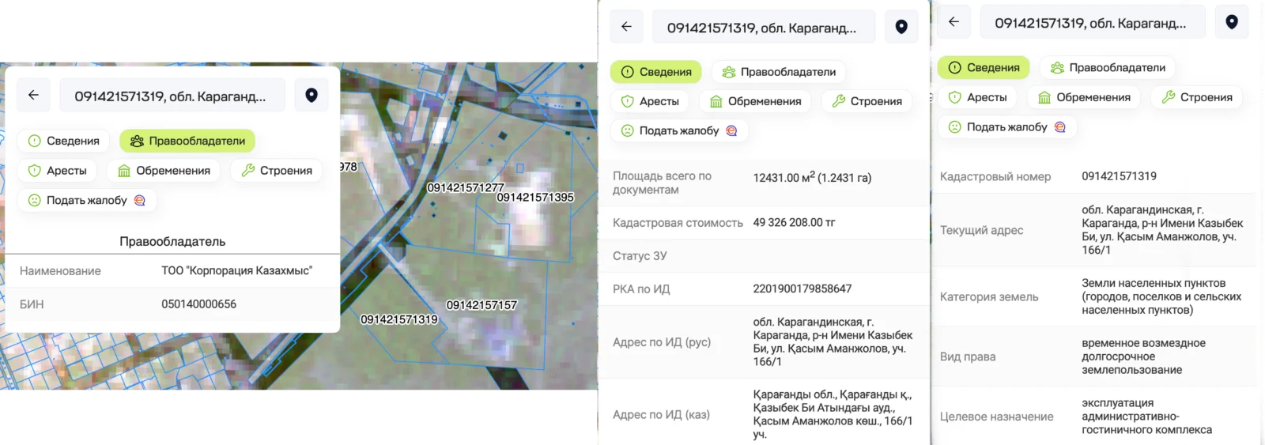
Task: Select Сведения tab in middle panel
Action: [656, 72]
